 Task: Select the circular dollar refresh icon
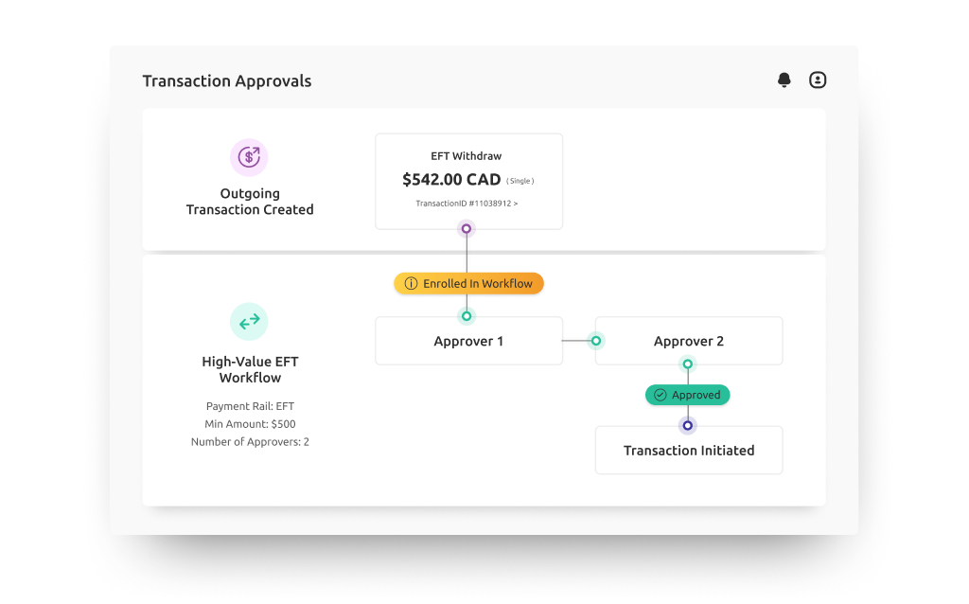tap(249, 157)
